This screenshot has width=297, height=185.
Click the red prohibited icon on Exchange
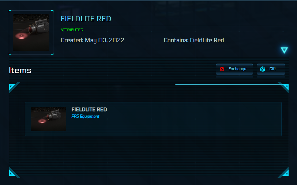[x=222, y=69]
